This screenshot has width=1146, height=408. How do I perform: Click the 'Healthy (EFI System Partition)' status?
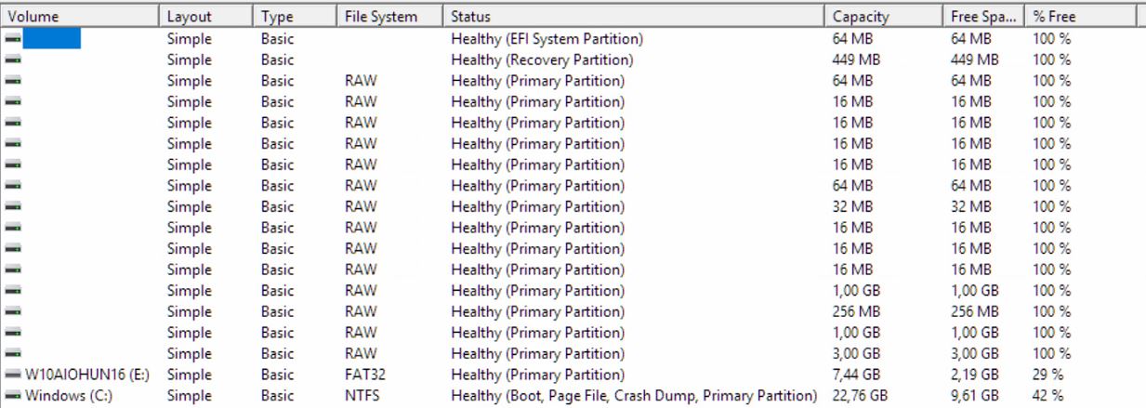pyautogui.click(x=547, y=39)
